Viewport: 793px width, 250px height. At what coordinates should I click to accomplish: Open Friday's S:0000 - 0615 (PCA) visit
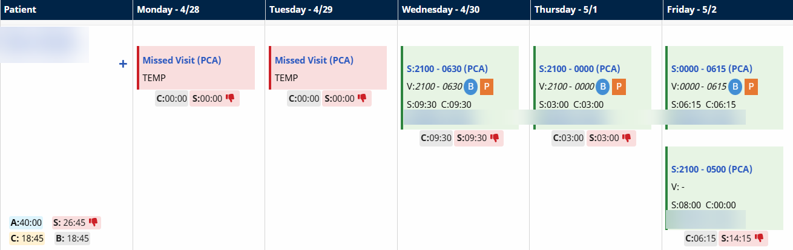click(711, 69)
